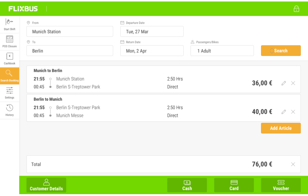Pay with Cash
Image resolution: width=308 pixels, height=196 pixels.
coord(187,185)
